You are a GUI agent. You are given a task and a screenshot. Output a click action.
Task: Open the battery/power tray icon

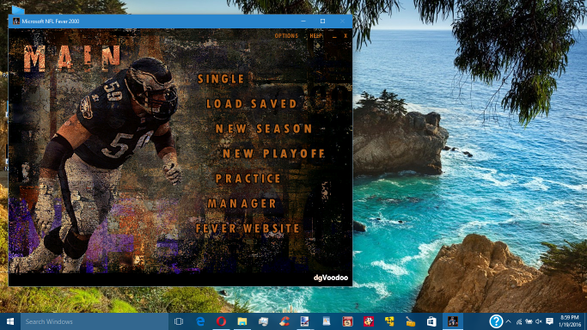pos(529,321)
